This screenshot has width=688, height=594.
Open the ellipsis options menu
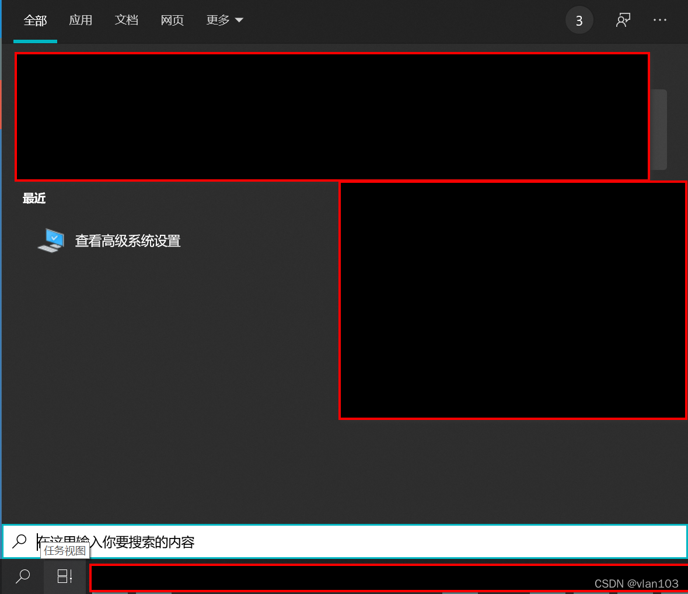click(659, 19)
